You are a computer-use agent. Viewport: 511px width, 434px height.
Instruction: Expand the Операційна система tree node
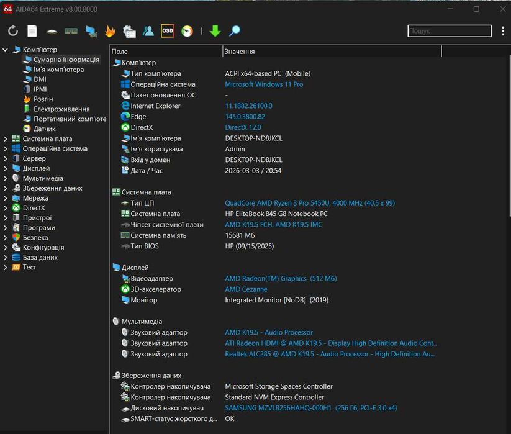click(5, 149)
